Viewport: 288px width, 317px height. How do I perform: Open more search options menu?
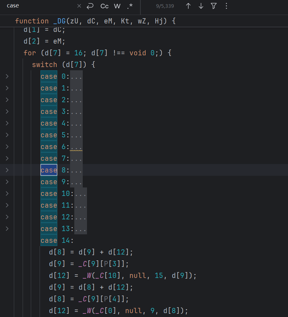click(226, 6)
